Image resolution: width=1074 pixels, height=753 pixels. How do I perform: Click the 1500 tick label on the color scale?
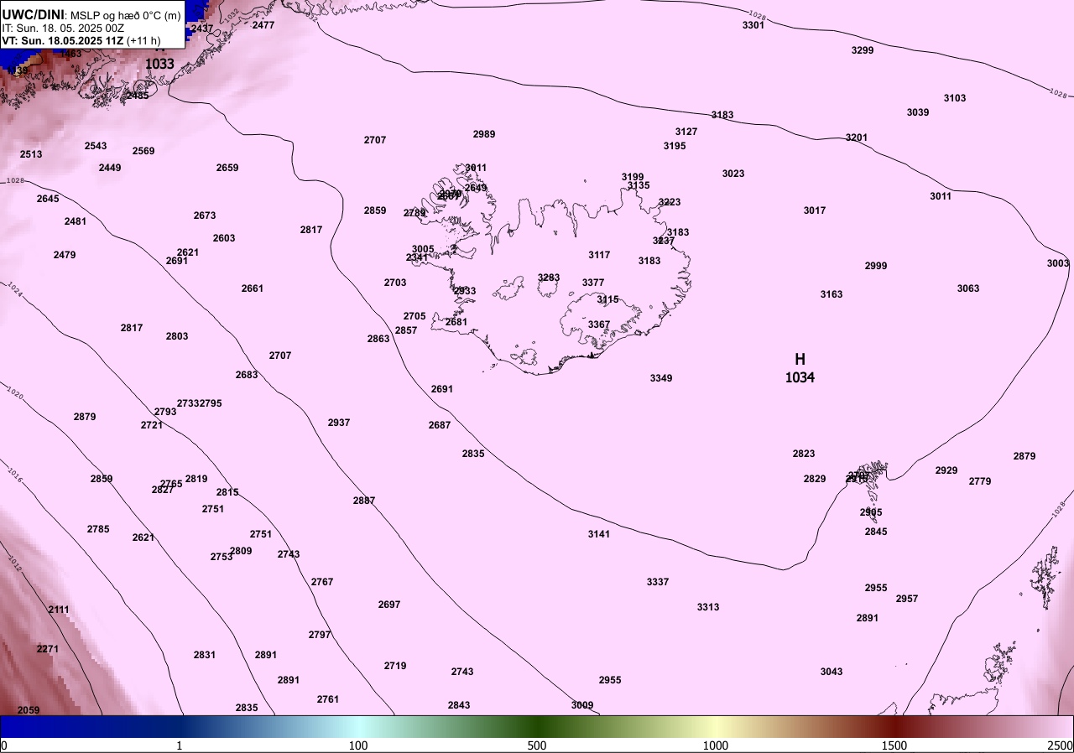coord(894,745)
